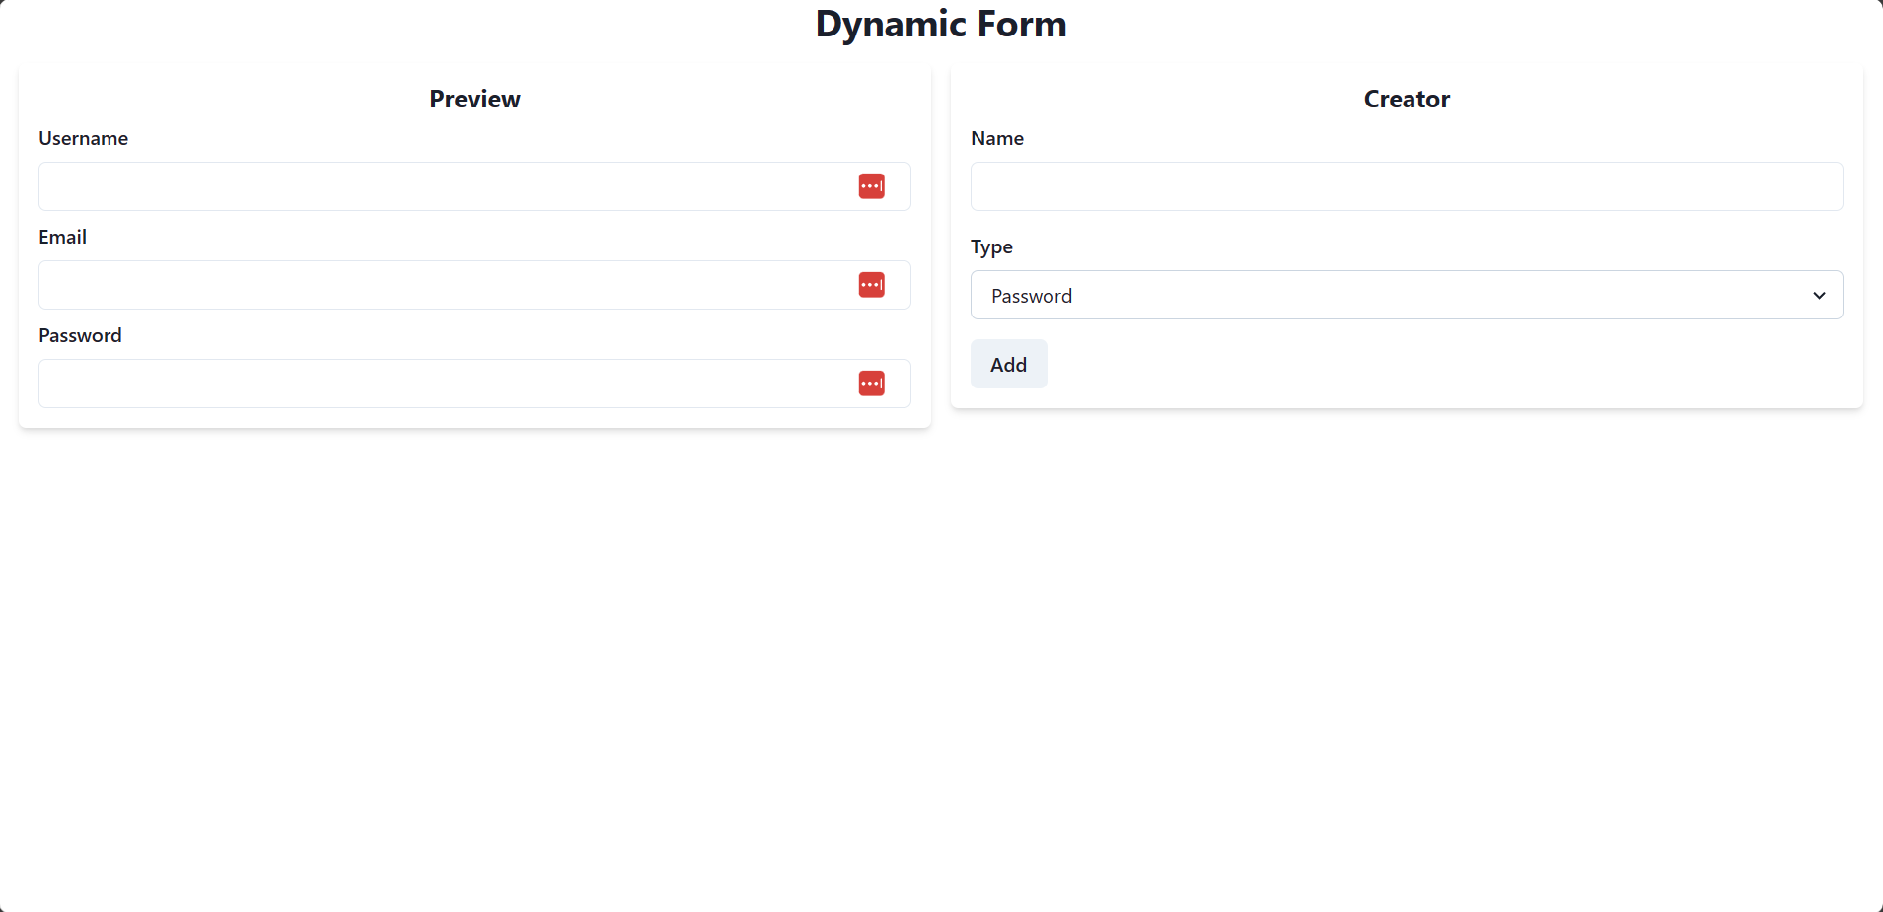Image resolution: width=1883 pixels, height=912 pixels.
Task: Click the Type label
Action: point(991,246)
